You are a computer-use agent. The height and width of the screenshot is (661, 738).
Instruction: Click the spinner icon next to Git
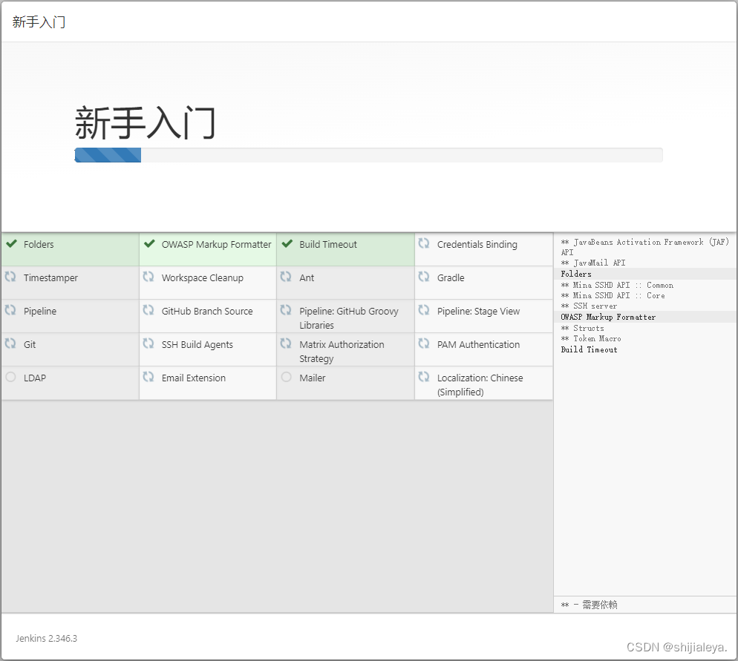10,343
